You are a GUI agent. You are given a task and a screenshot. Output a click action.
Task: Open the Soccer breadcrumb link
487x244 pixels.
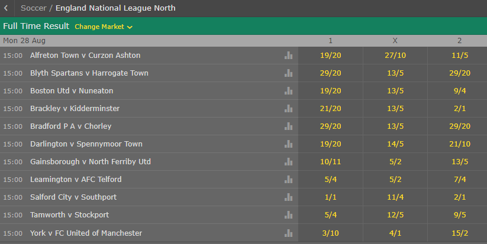pos(34,8)
